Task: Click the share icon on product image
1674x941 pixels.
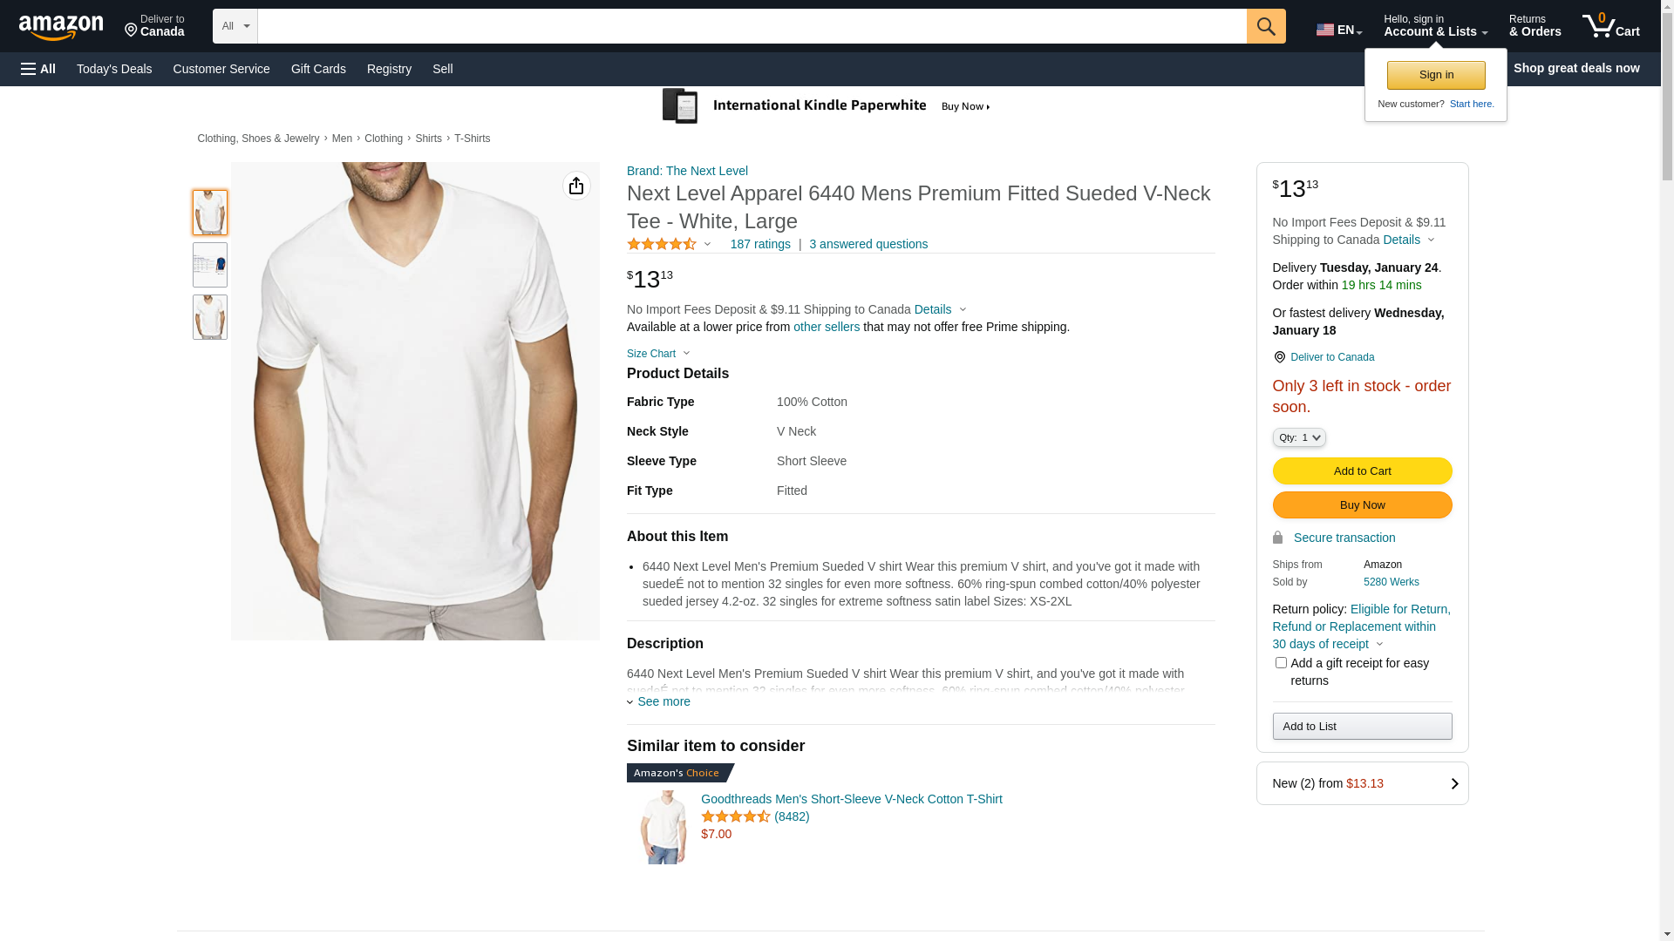Action: (576, 186)
